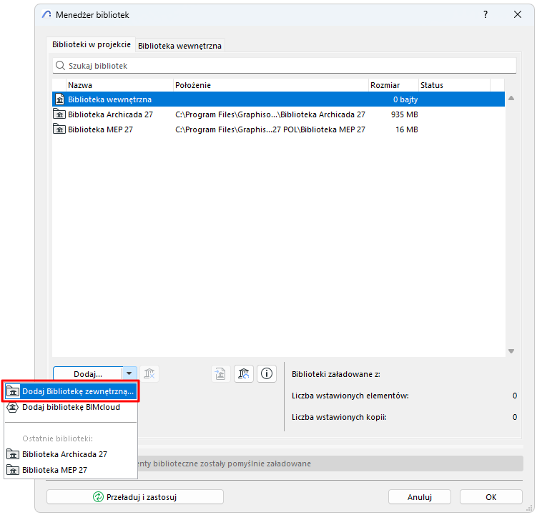Click the search magnifier icon
537x515 pixels.
(60, 65)
